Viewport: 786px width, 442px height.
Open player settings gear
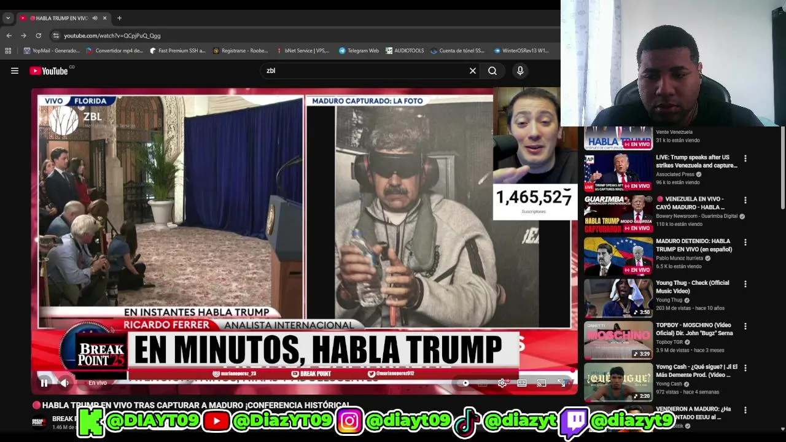[x=502, y=383]
